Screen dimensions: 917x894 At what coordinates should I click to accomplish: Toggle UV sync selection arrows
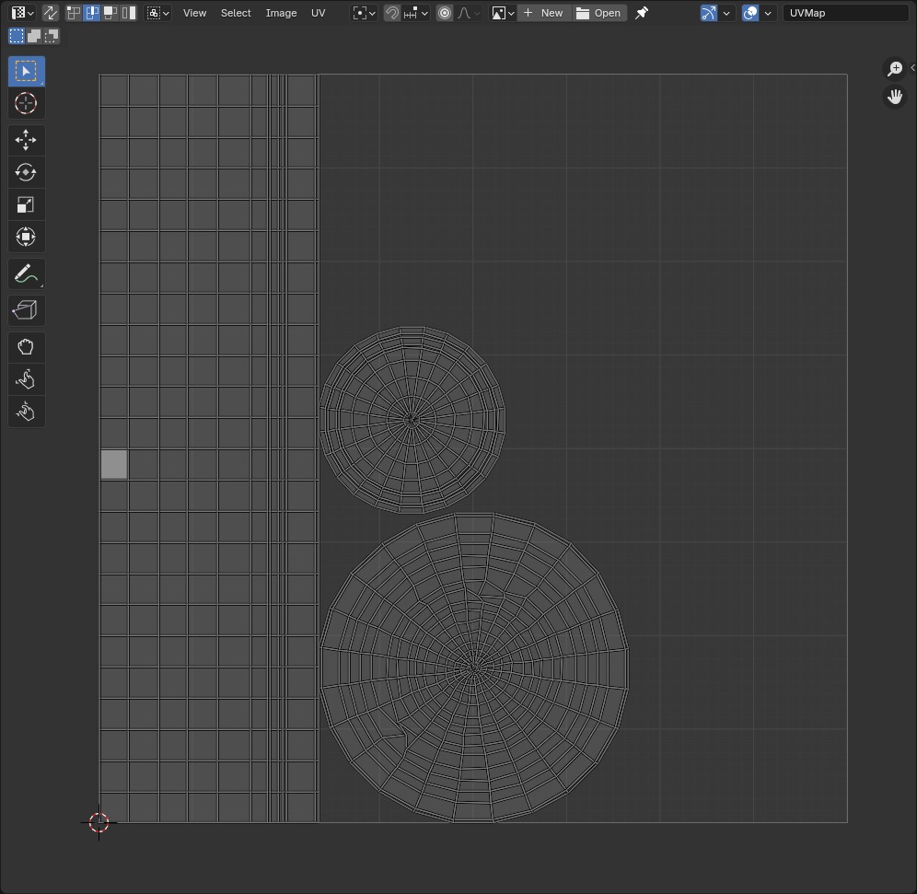click(51, 13)
